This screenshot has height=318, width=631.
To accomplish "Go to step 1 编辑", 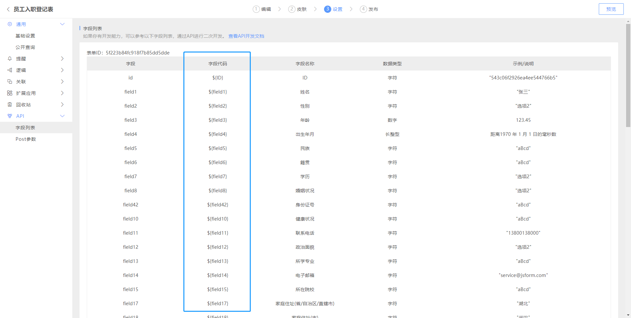I will [x=262, y=9].
